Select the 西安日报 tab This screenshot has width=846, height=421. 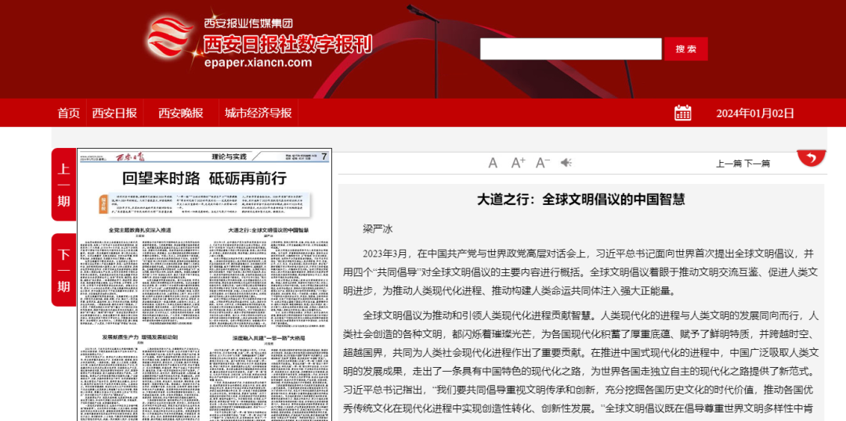point(114,113)
